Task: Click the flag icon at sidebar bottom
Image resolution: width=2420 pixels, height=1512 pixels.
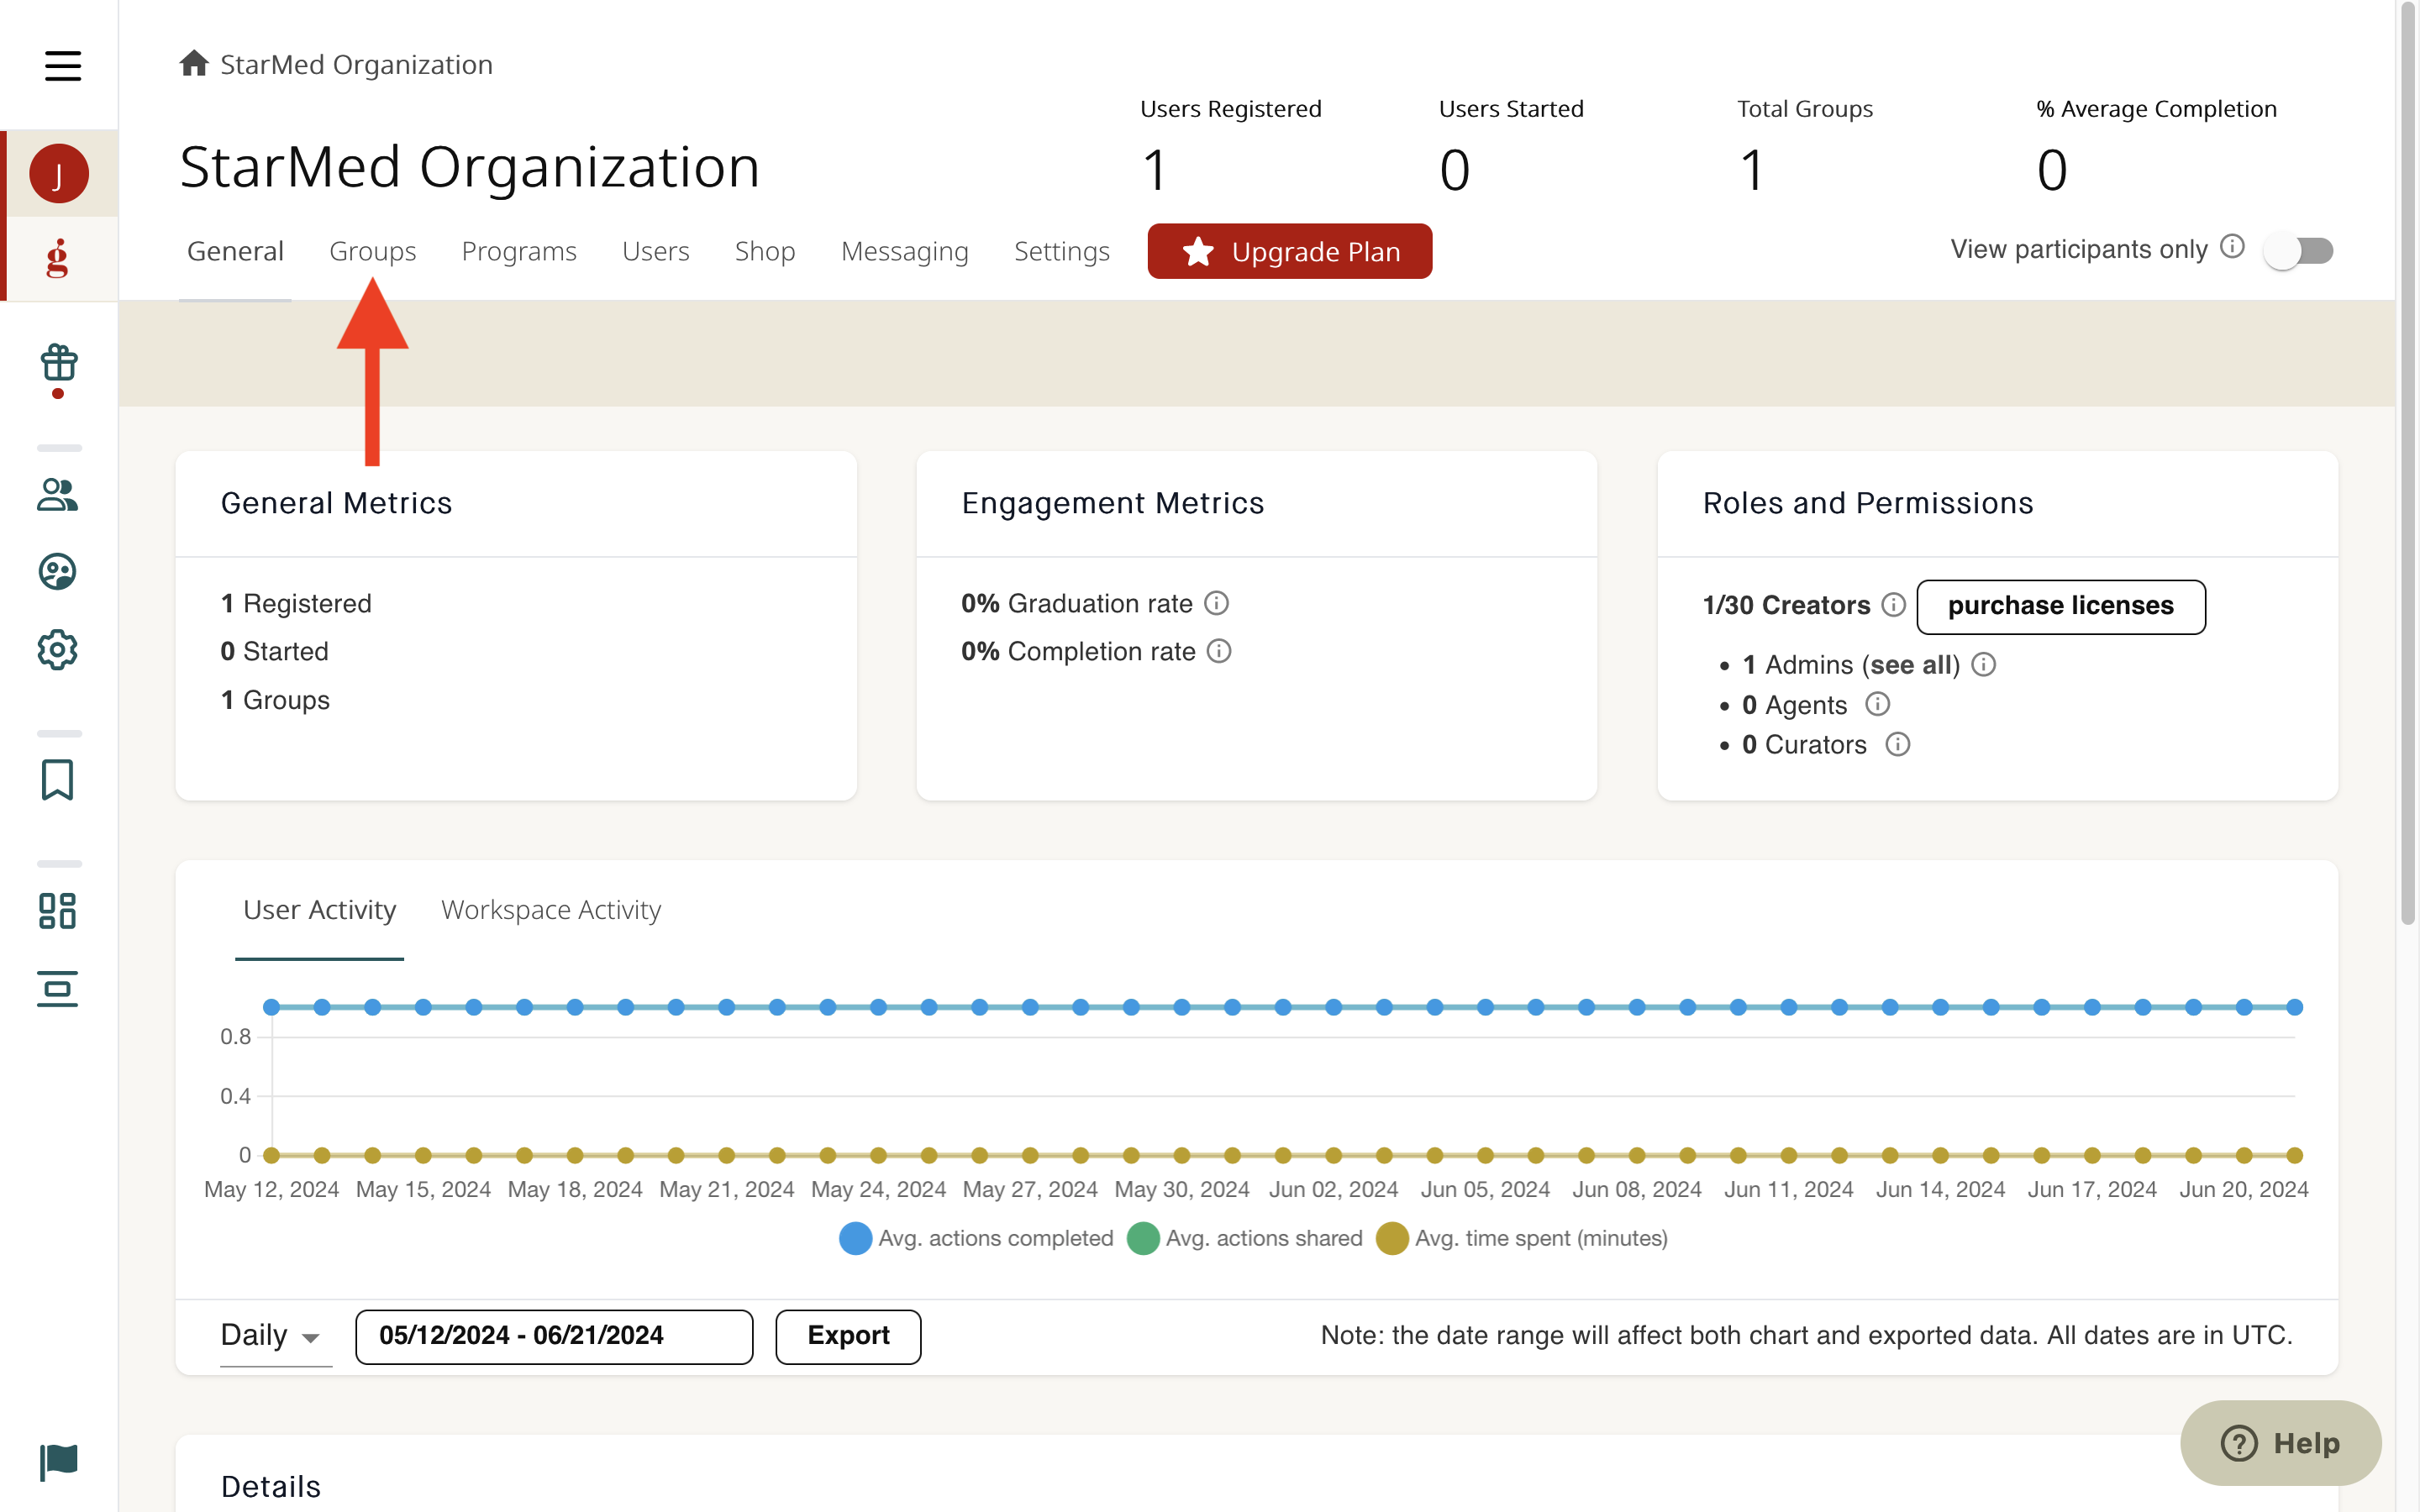Action: (58, 1462)
